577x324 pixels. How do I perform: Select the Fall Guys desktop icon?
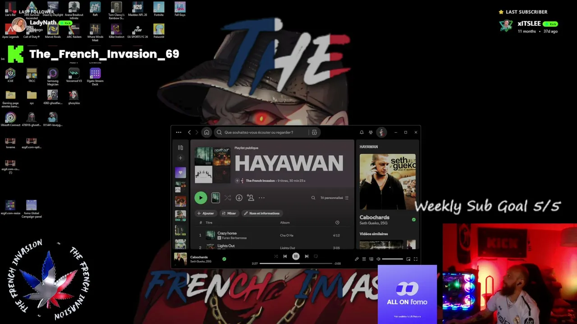180,9
